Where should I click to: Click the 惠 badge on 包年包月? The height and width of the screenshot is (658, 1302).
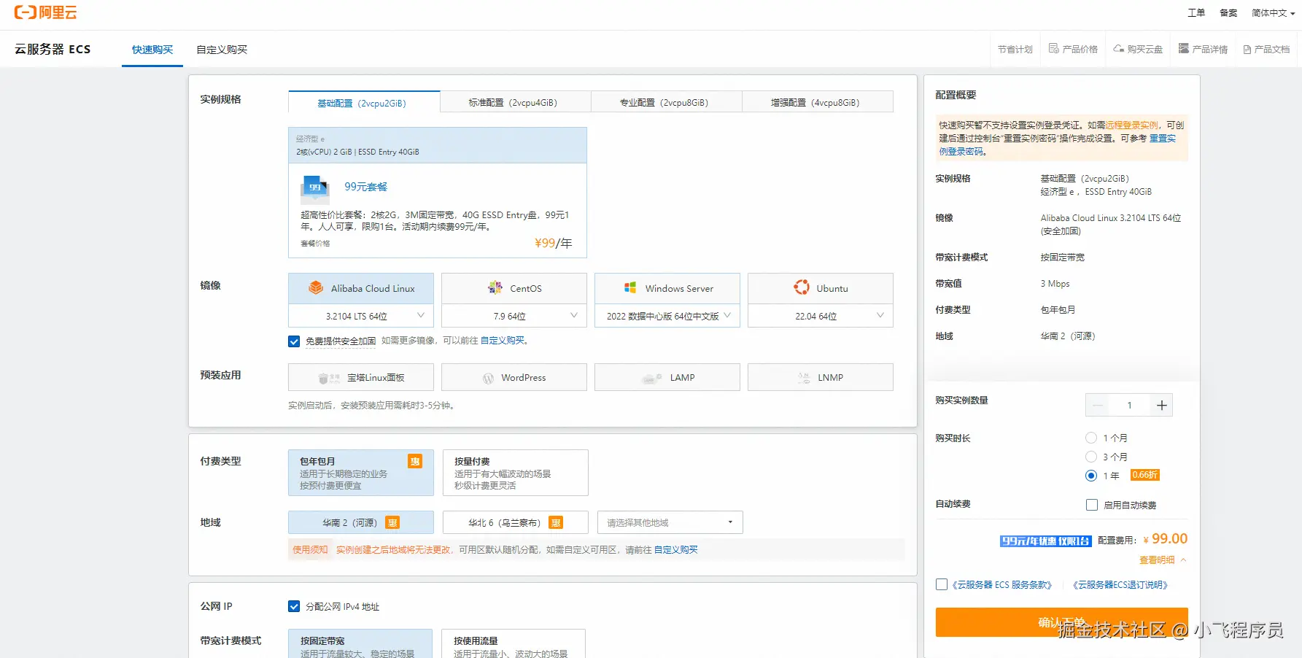point(415,461)
